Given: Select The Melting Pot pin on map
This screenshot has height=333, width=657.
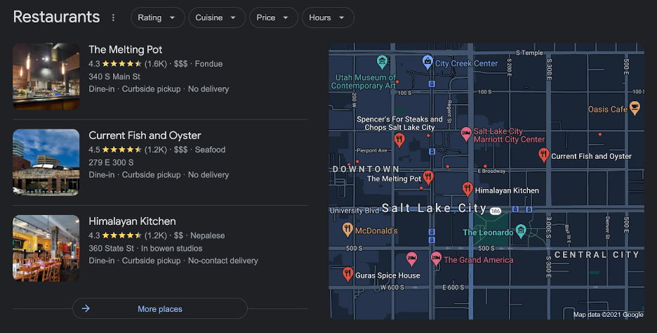Looking at the screenshot, I should pyautogui.click(x=427, y=178).
